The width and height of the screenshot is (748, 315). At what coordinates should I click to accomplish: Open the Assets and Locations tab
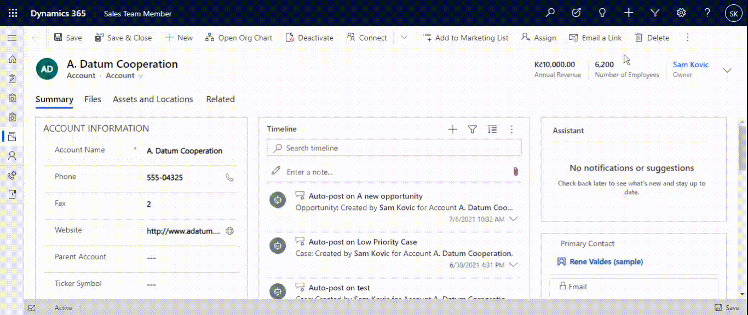pyautogui.click(x=153, y=100)
